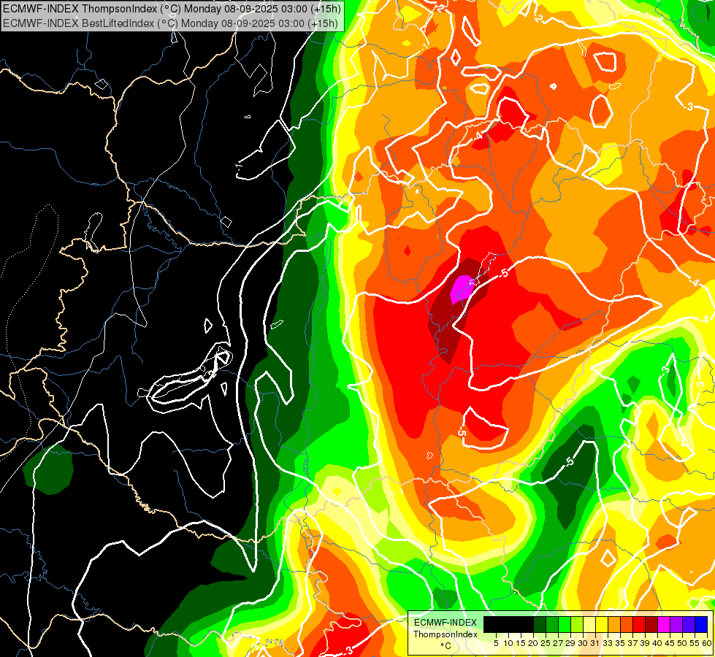Select the dark green 20-25 legend swatch
715x657 pixels.
540,625
